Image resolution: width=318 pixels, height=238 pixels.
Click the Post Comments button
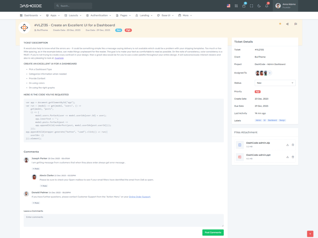[213, 232]
